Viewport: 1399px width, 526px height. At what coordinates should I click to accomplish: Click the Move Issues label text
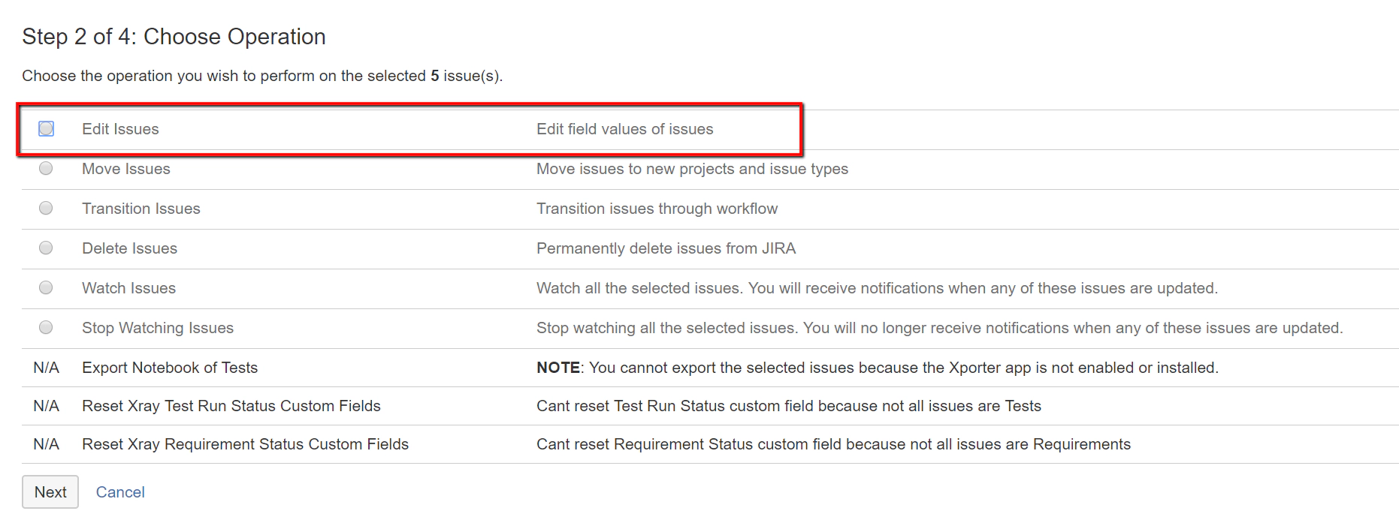click(x=125, y=169)
